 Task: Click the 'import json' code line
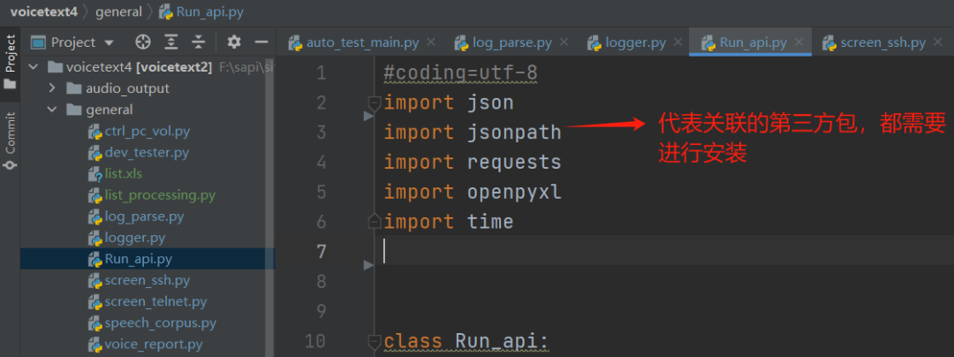tap(449, 103)
